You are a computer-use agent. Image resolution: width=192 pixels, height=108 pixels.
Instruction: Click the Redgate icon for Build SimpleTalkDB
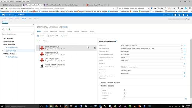point(42,48)
